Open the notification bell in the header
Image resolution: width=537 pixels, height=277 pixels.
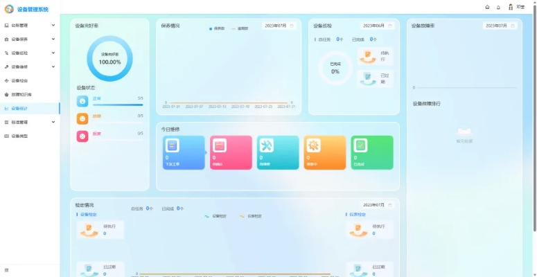click(498, 7)
